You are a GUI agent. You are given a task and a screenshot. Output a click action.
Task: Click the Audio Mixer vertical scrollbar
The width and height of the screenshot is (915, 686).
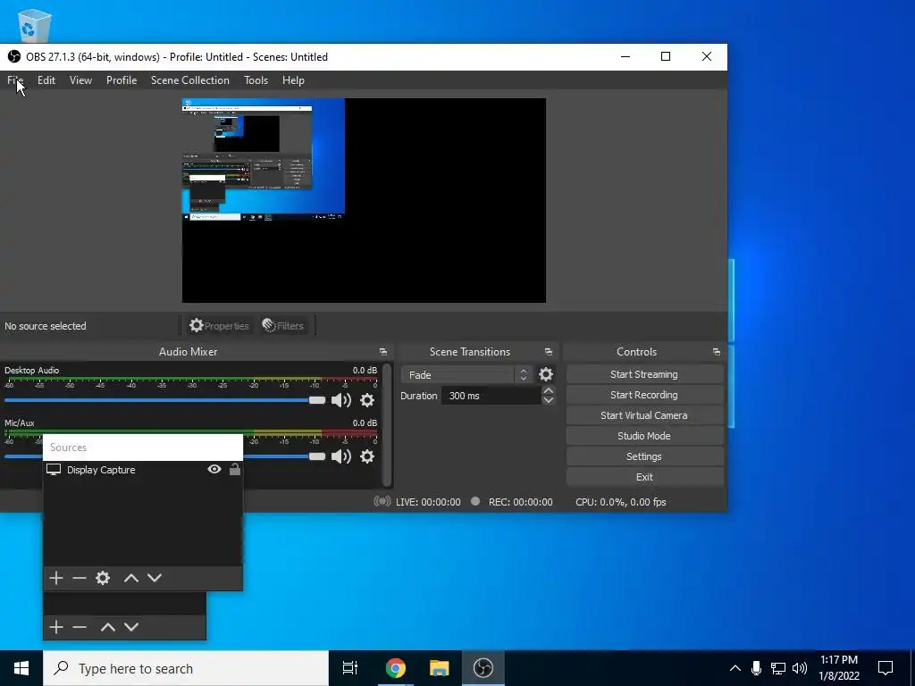pos(386,424)
